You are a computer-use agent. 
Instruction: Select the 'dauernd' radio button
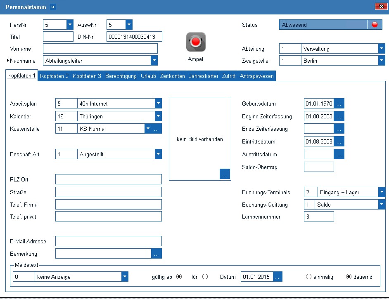[349, 277]
